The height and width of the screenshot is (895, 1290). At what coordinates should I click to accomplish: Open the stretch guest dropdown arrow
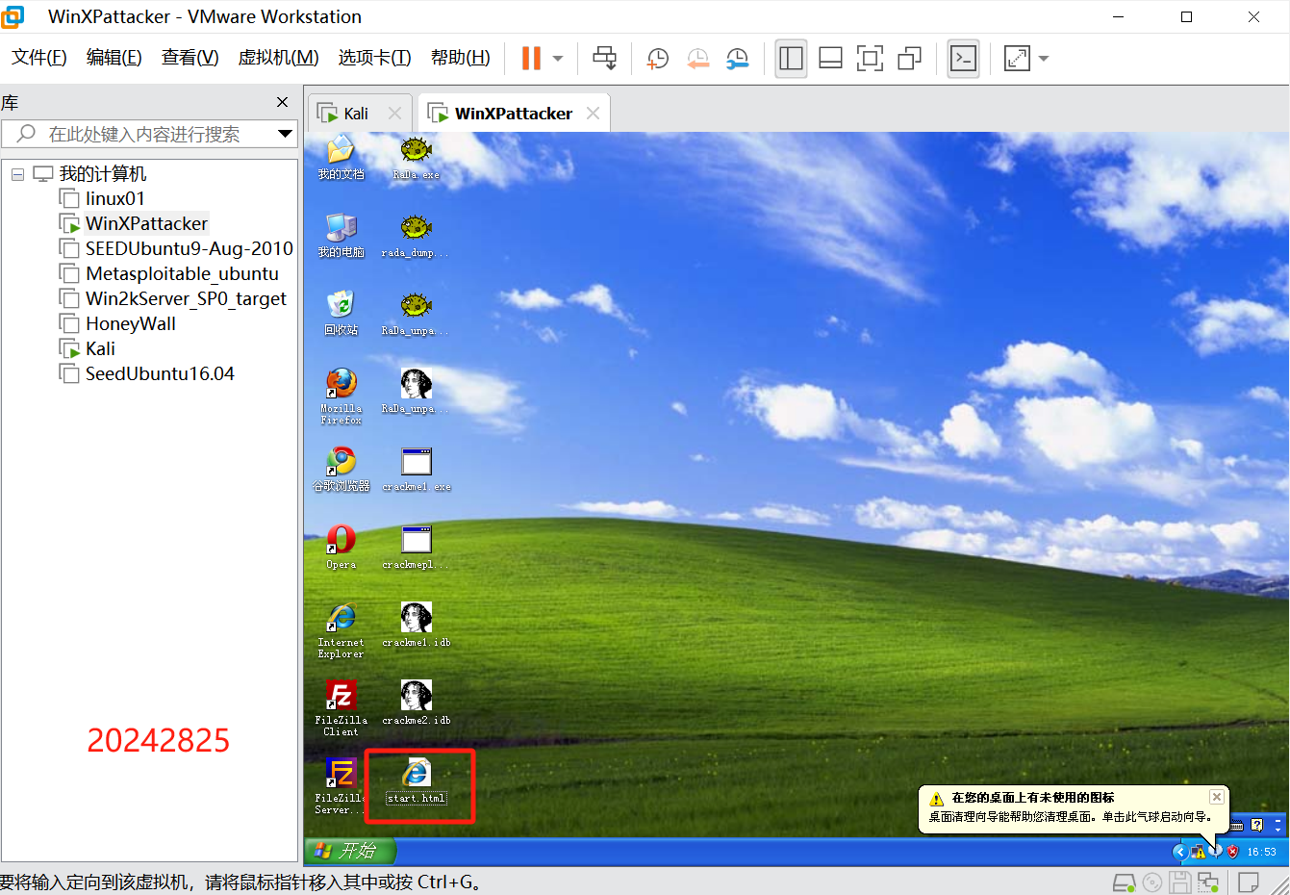[1044, 59]
